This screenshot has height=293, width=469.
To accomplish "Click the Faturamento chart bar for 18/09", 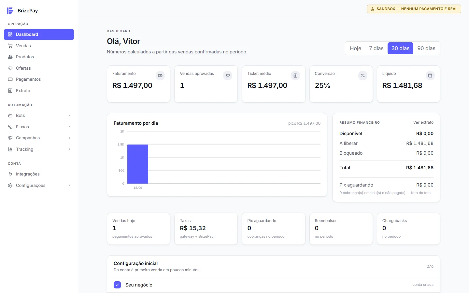I will tap(138, 164).
